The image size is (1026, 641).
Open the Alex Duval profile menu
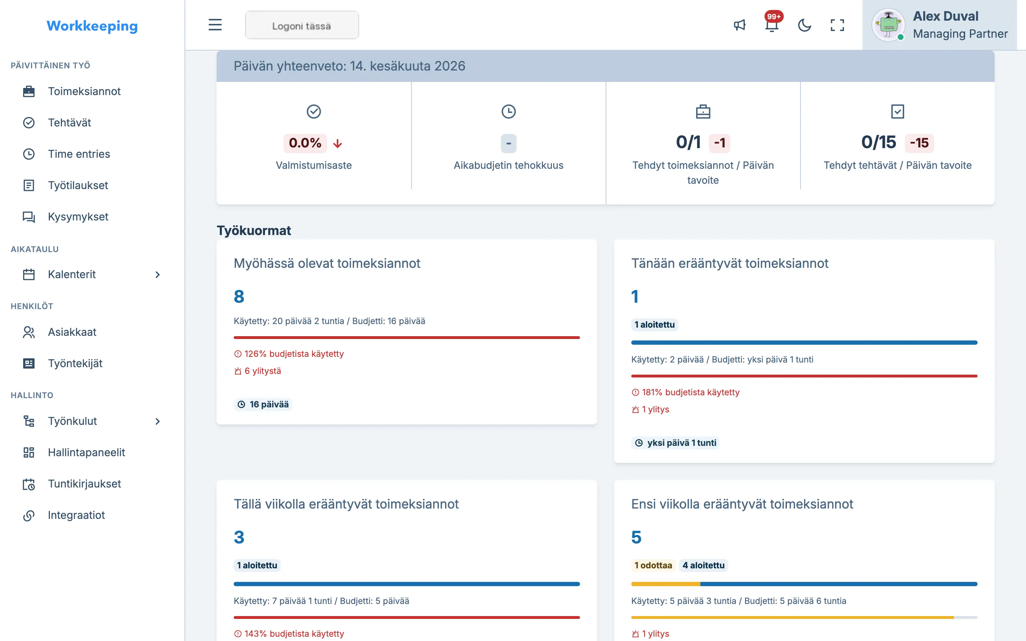click(x=939, y=25)
